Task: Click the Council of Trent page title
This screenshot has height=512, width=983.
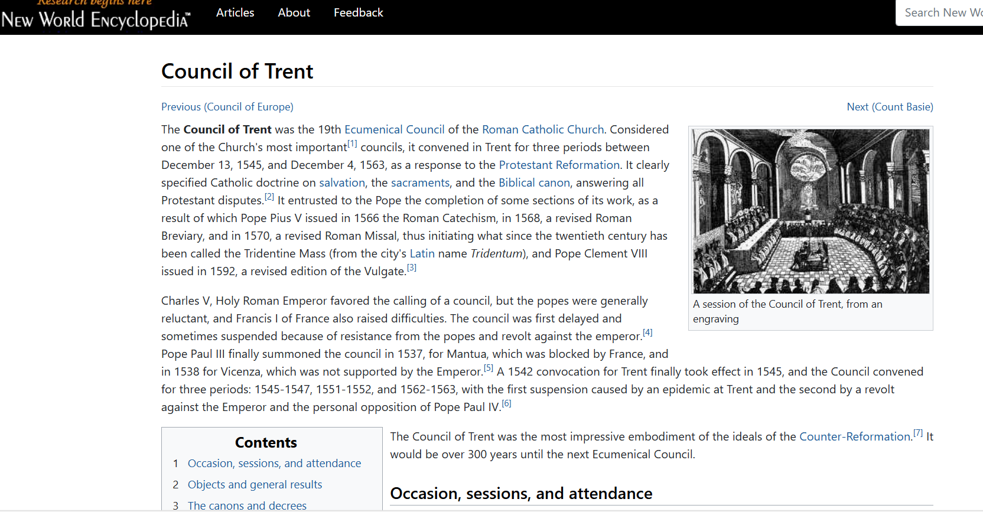Action: coord(237,71)
